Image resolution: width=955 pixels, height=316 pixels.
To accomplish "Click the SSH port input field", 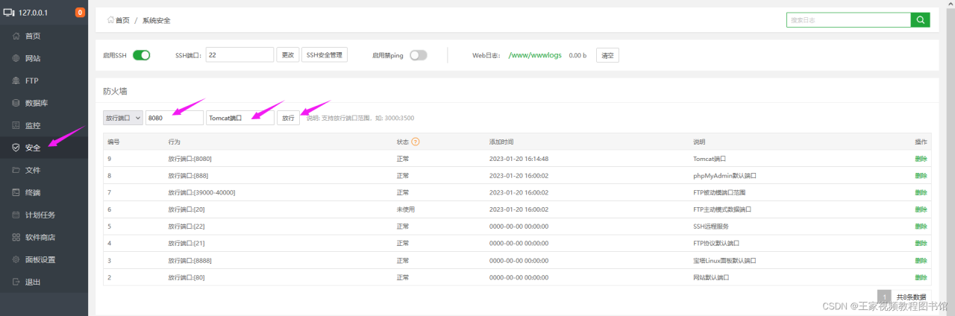I will [x=239, y=55].
